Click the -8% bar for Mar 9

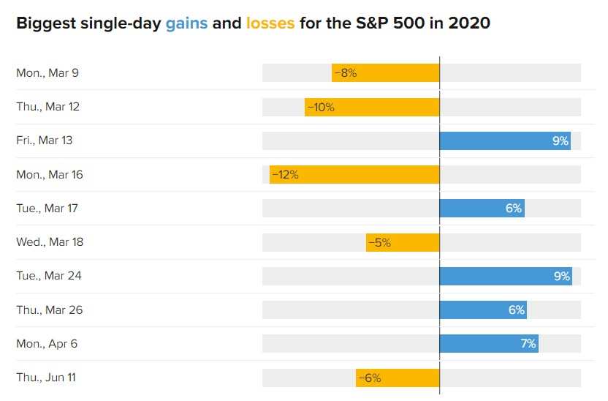coord(385,73)
